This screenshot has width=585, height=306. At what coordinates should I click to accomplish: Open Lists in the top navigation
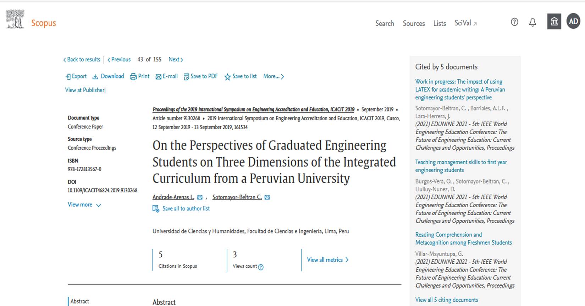440,23
